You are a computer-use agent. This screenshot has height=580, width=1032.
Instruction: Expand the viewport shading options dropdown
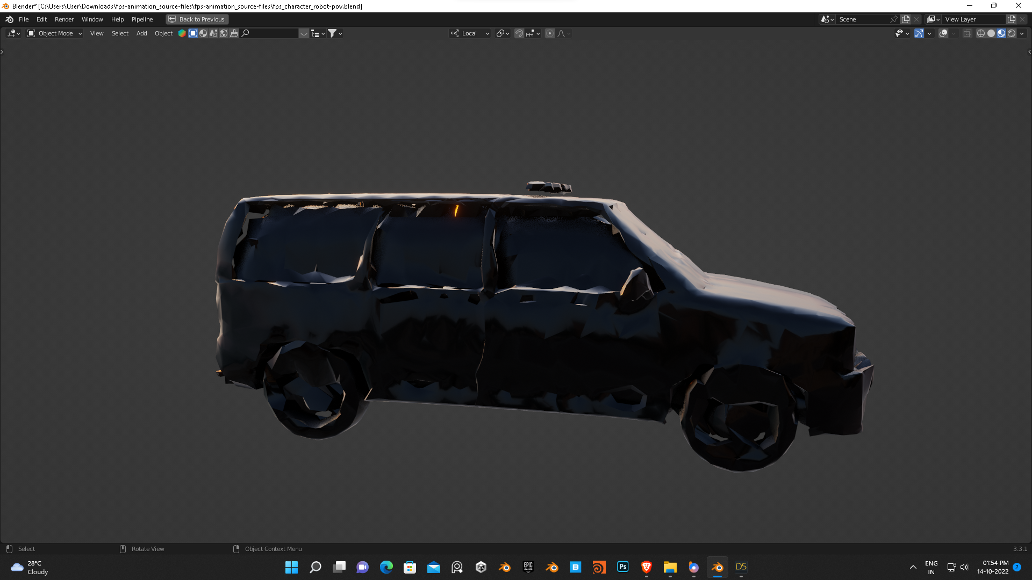pos(1021,33)
